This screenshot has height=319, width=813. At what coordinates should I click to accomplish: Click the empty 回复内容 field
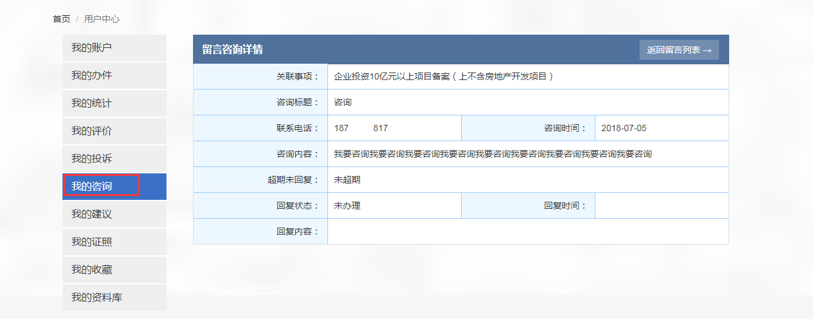527,231
